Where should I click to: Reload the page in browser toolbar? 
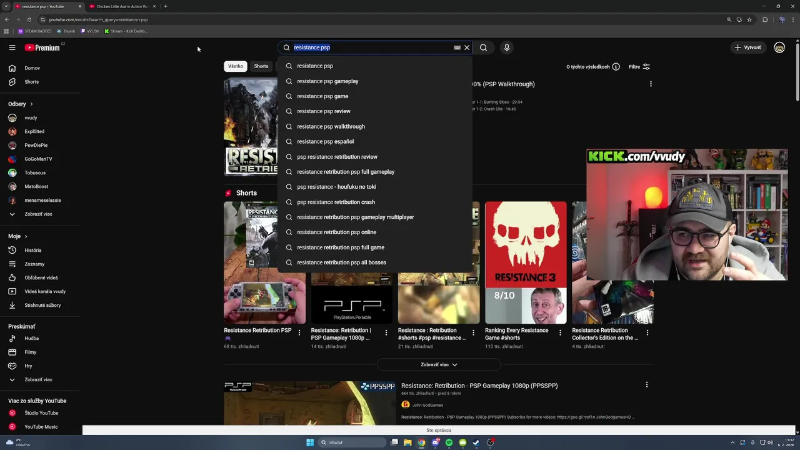(29, 19)
